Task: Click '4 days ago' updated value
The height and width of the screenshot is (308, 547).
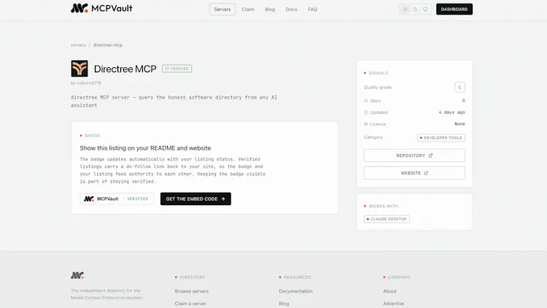Action: [x=451, y=112]
